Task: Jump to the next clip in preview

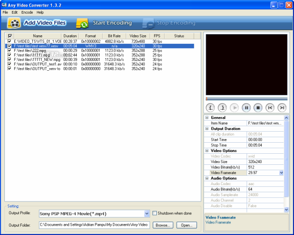Action: click(x=282, y=108)
